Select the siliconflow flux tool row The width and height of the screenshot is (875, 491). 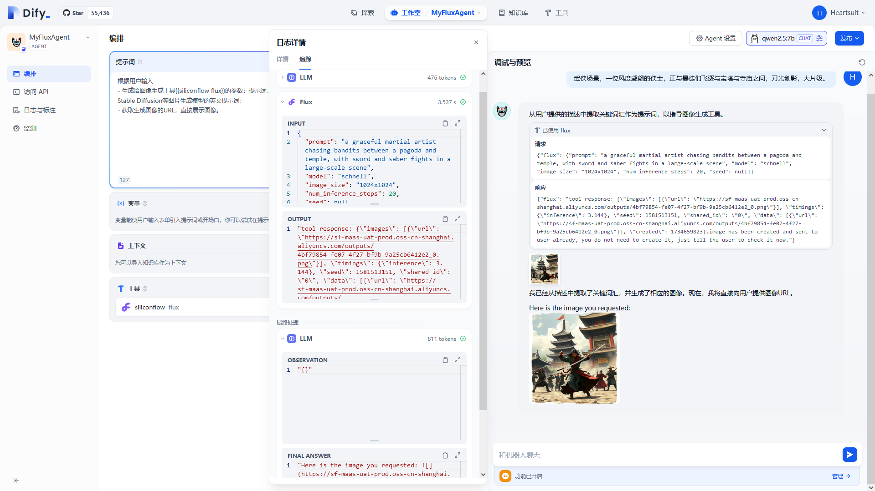tap(192, 307)
